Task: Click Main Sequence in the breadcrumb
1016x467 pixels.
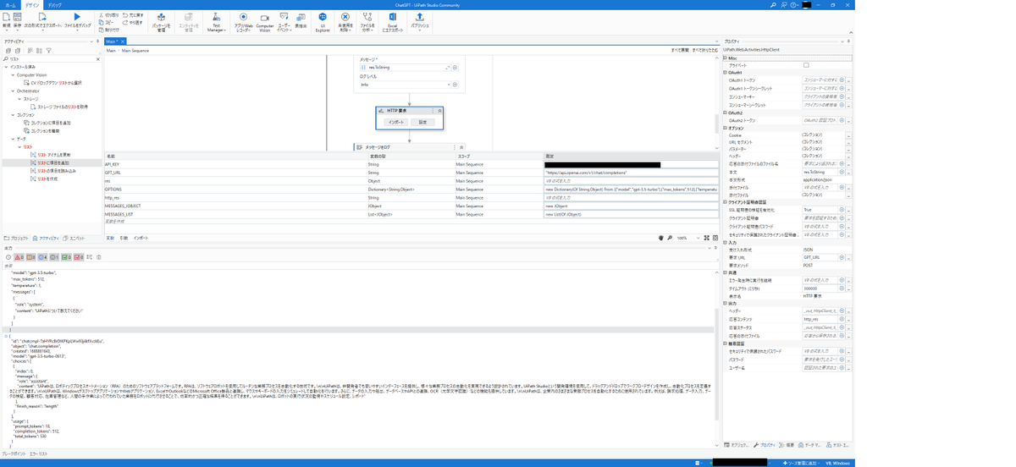Action: click(135, 50)
